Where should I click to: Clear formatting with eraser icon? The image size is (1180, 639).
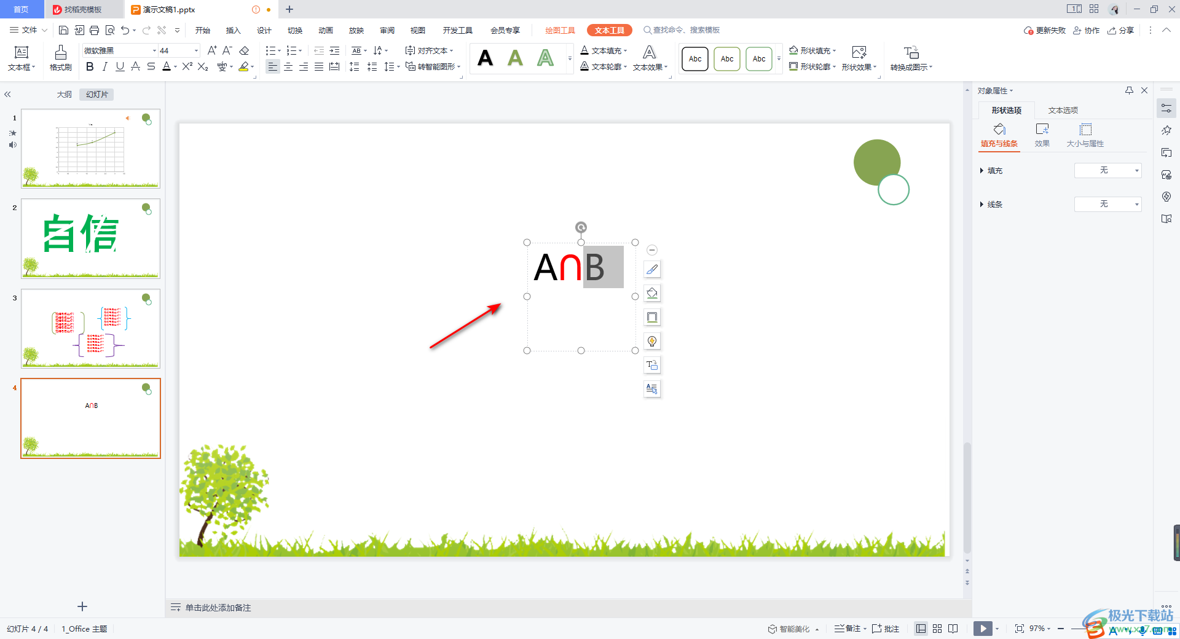[x=244, y=50]
